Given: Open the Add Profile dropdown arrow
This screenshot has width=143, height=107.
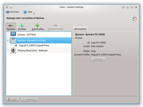Looking at the screenshot, I should click(44, 29).
